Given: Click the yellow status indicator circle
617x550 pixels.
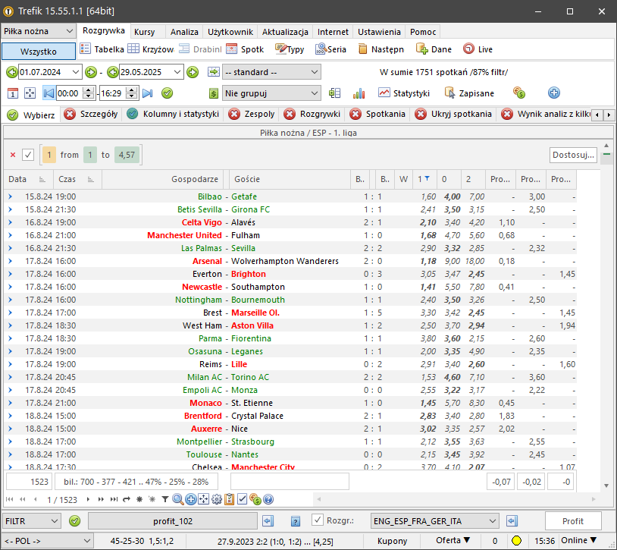Looking at the screenshot, I should 515,541.
